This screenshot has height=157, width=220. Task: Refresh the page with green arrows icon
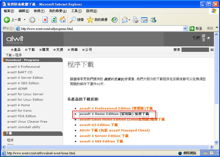(x=54, y=20)
